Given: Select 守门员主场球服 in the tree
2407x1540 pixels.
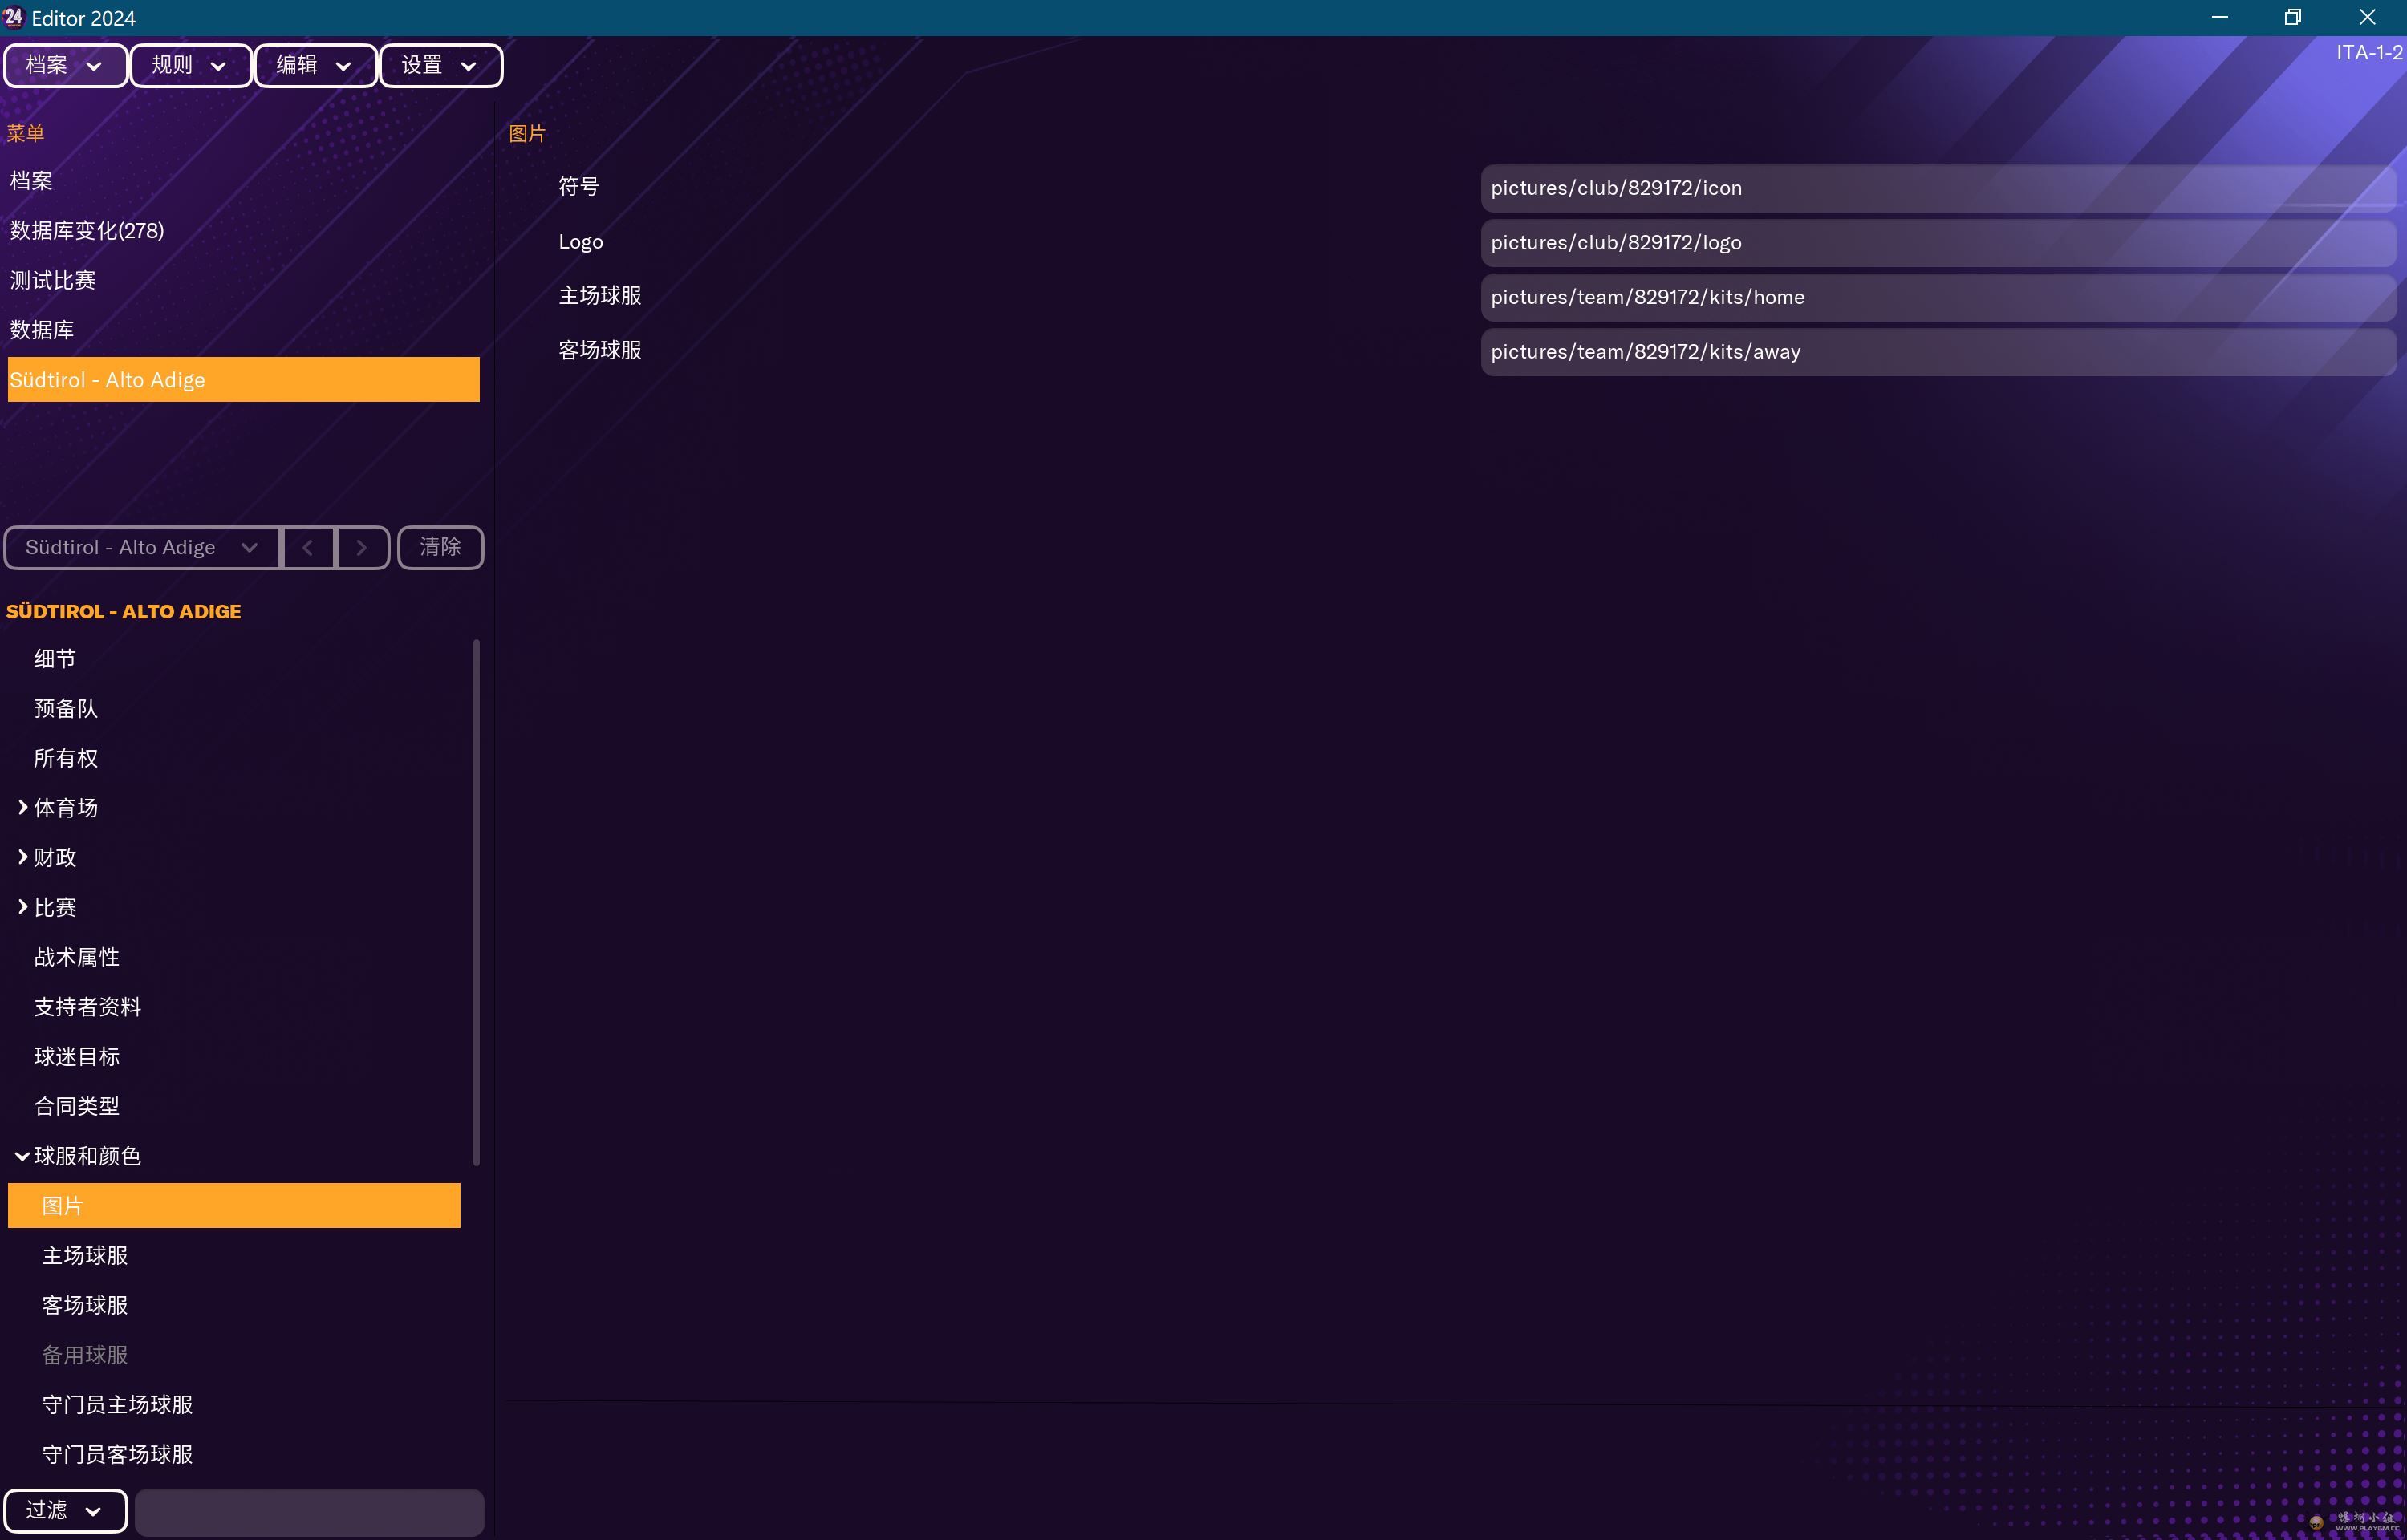Looking at the screenshot, I should tap(117, 1405).
